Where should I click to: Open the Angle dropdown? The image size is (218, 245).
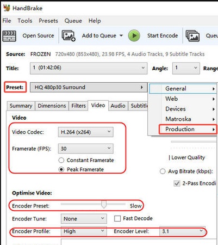pos(186,68)
